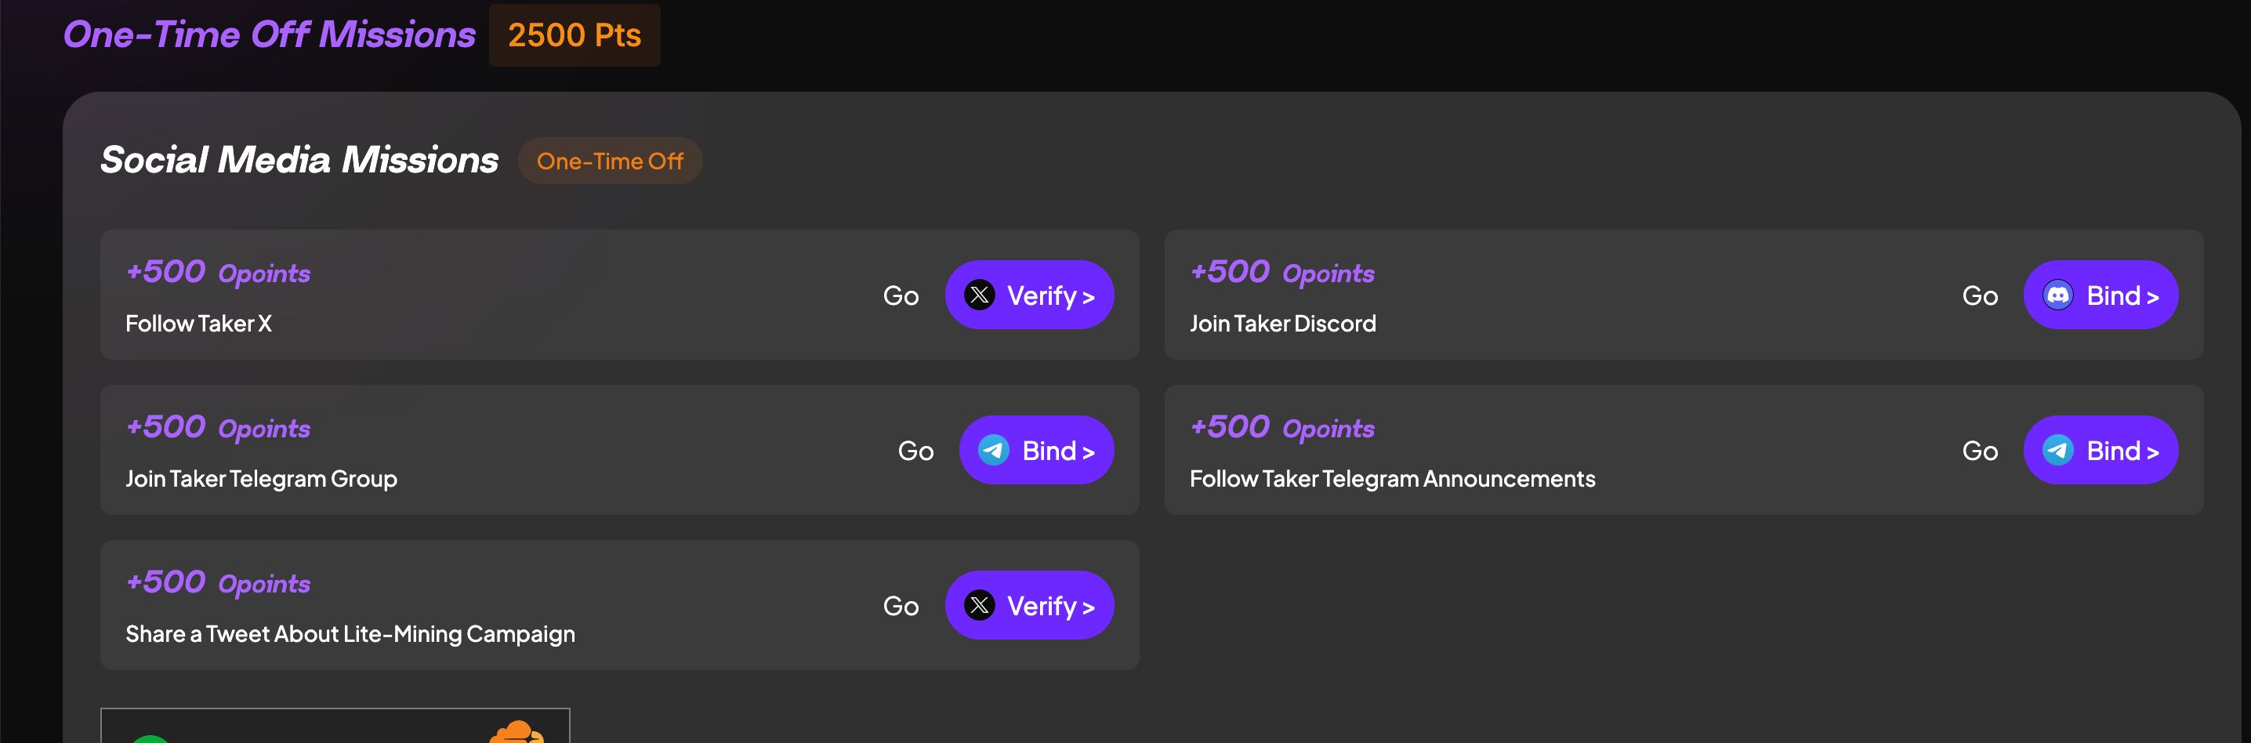Image resolution: width=2251 pixels, height=743 pixels.
Task: Click the green circle in the verification widget
Action: [x=150, y=740]
